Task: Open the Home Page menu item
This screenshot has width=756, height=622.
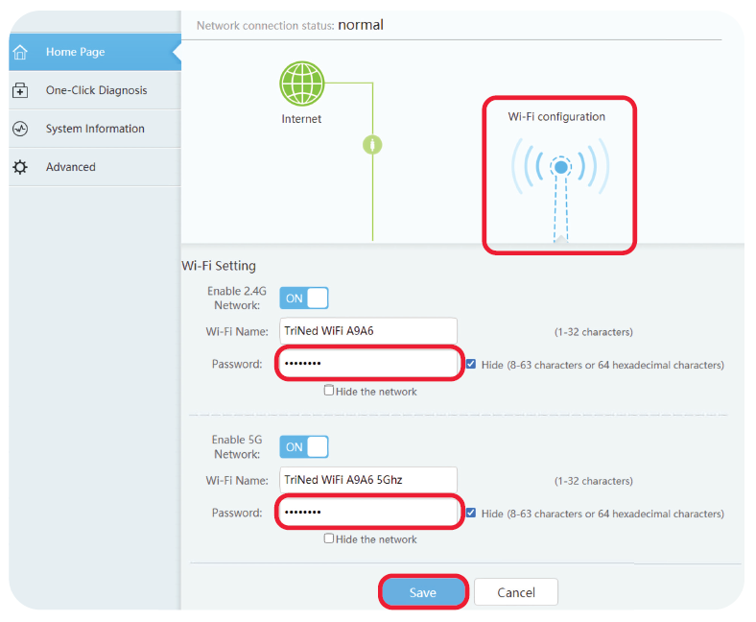Action: click(x=76, y=52)
